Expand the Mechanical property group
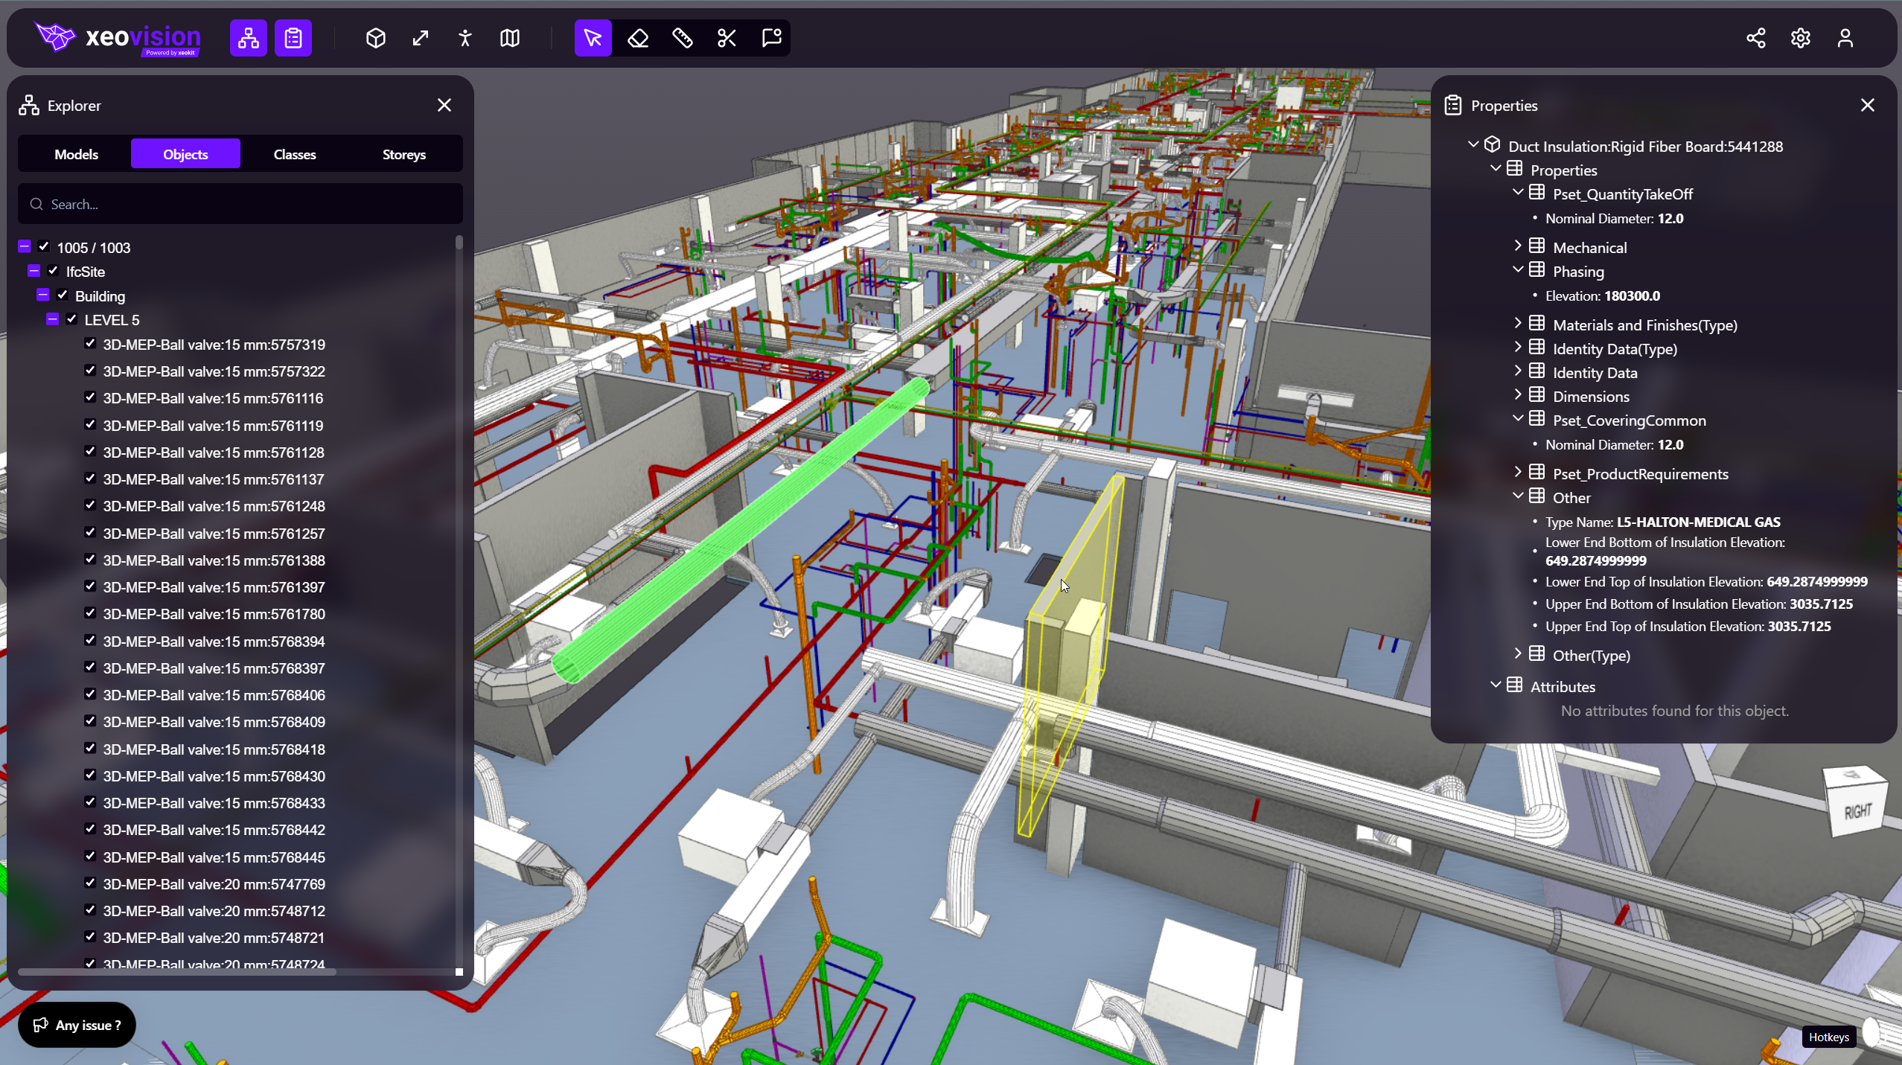 (x=1518, y=246)
